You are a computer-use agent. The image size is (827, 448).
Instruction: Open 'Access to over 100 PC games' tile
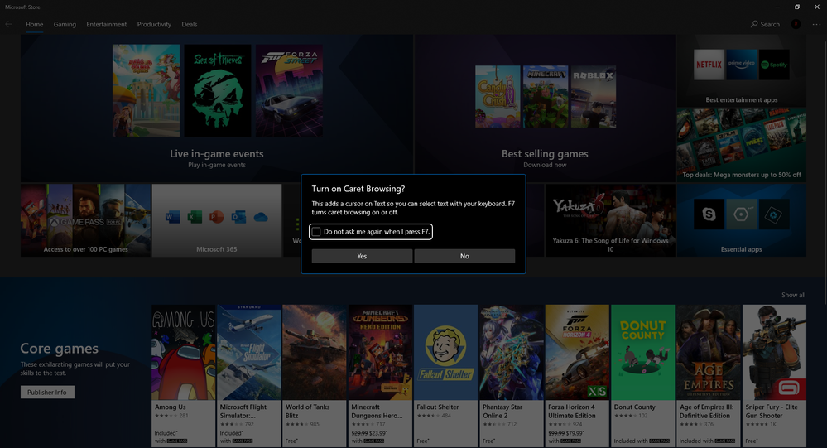click(85, 220)
